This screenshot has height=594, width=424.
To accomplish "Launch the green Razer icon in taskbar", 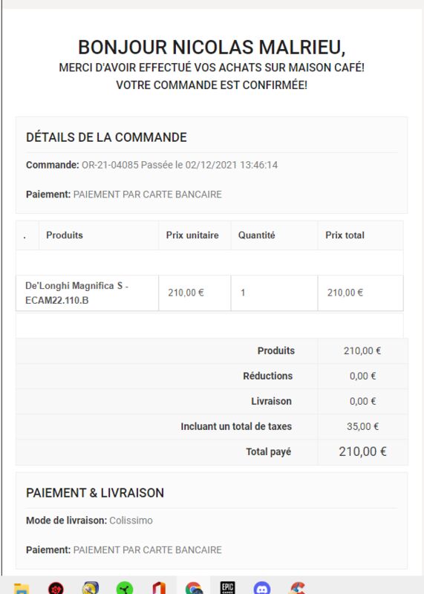I will [x=125, y=589].
